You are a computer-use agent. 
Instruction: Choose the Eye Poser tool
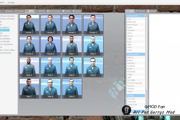click(136, 99)
